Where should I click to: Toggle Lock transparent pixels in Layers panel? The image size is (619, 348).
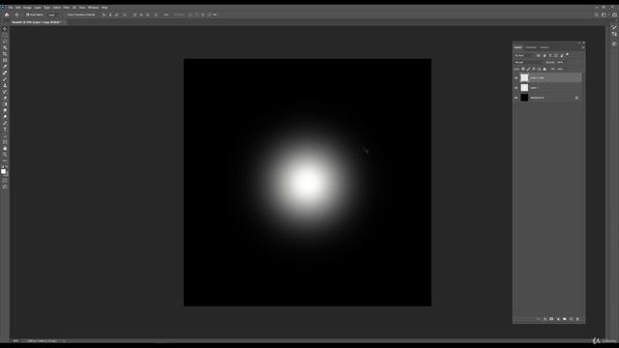click(523, 69)
